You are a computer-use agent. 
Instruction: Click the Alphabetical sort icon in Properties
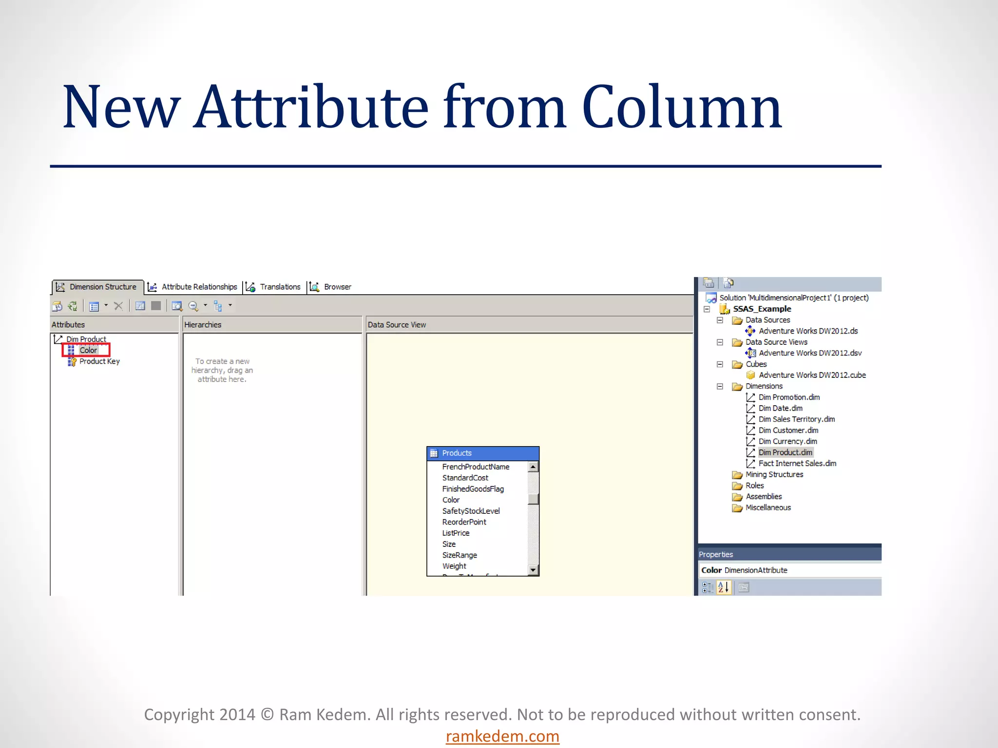(x=724, y=588)
